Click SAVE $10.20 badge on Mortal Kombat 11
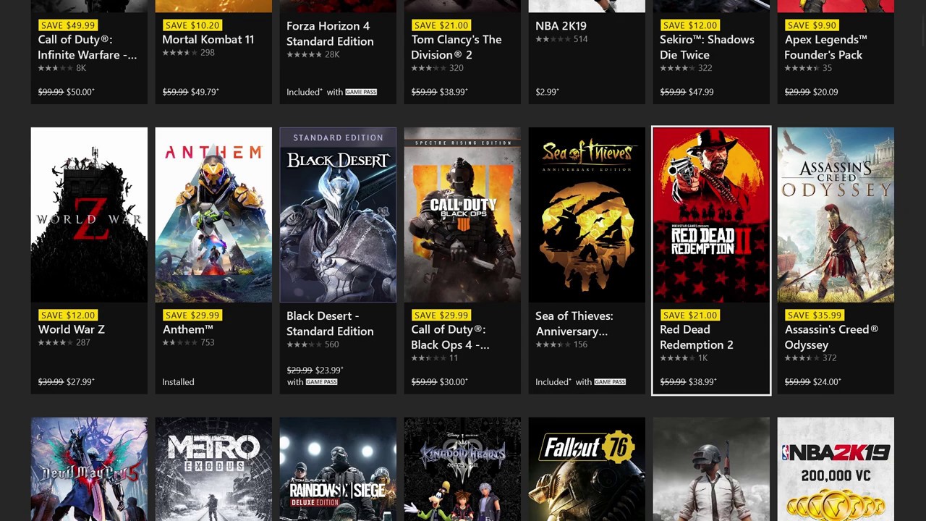 (192, 25)
